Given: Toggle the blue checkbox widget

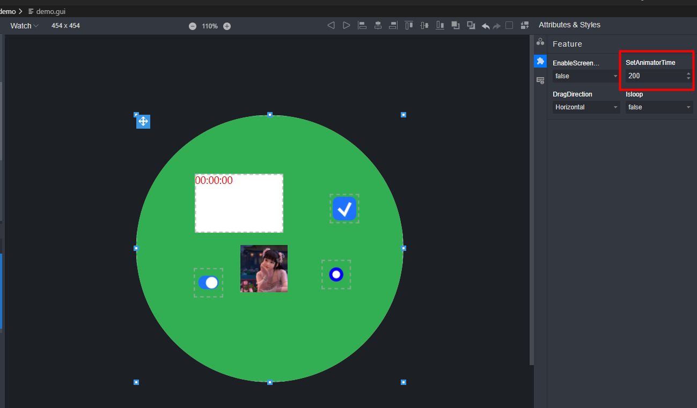Looking at the screenshot, I should (x=344, y=209).
